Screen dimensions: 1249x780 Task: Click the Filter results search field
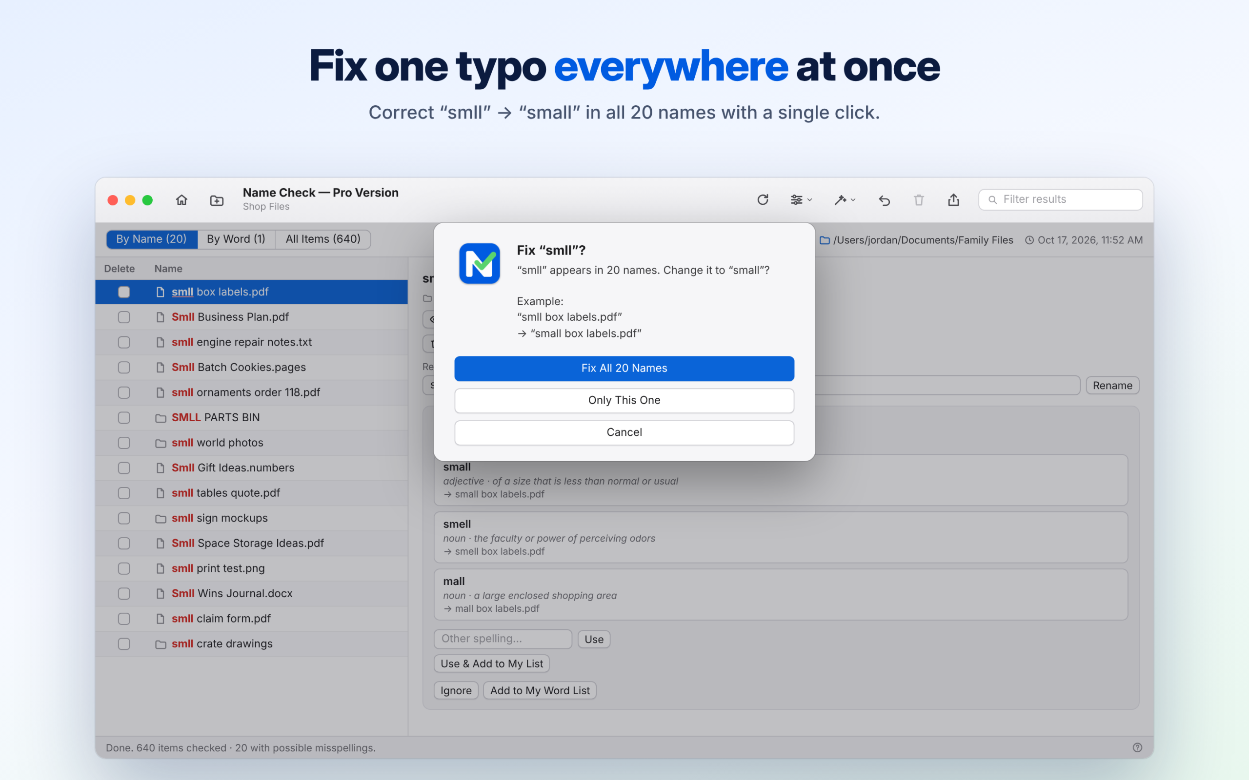pos(1060,200)
